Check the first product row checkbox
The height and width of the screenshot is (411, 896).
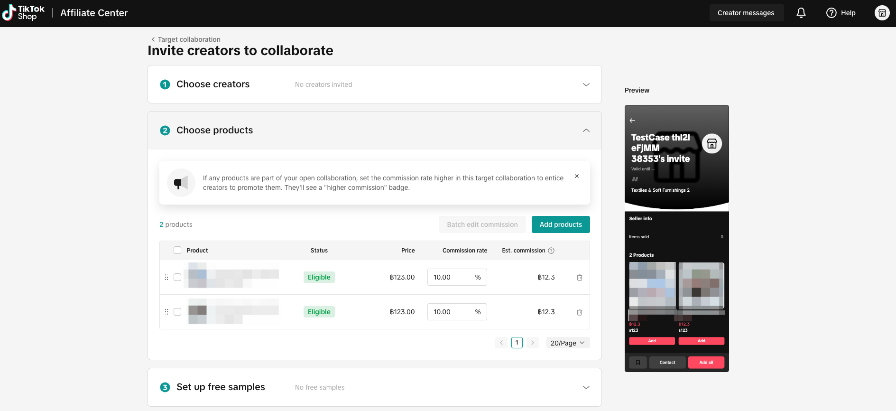point(177,277)
